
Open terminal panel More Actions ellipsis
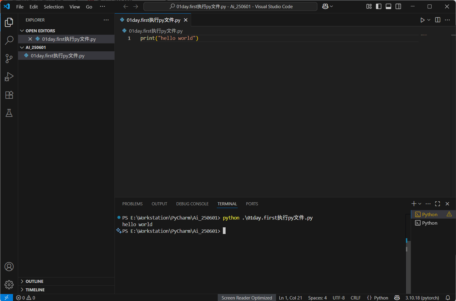(x=428, y=204)
